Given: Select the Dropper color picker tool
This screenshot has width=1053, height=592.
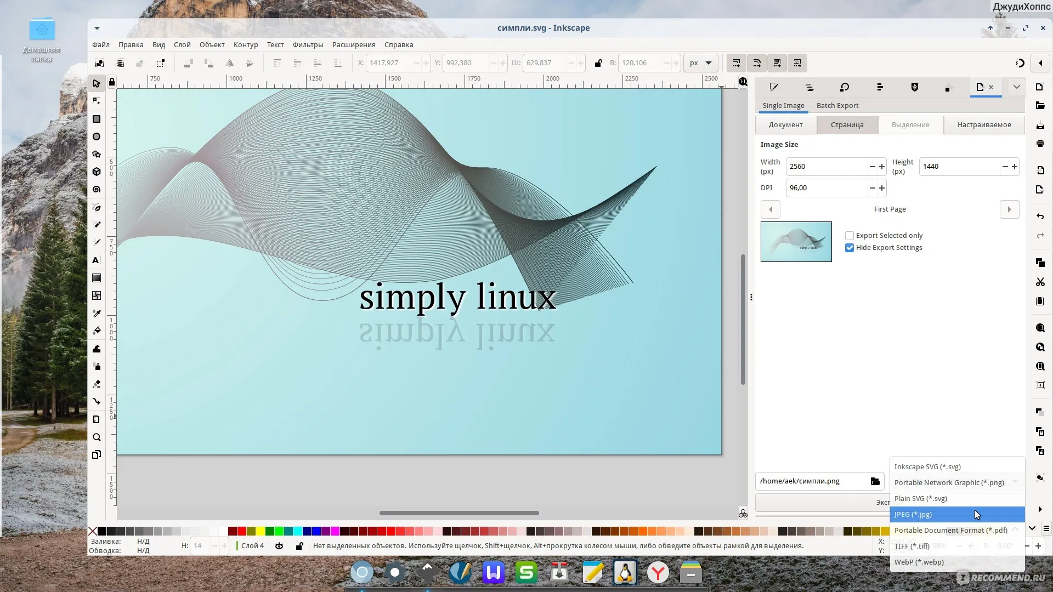Looking at the screenshot, I should (x=97, y=313).
